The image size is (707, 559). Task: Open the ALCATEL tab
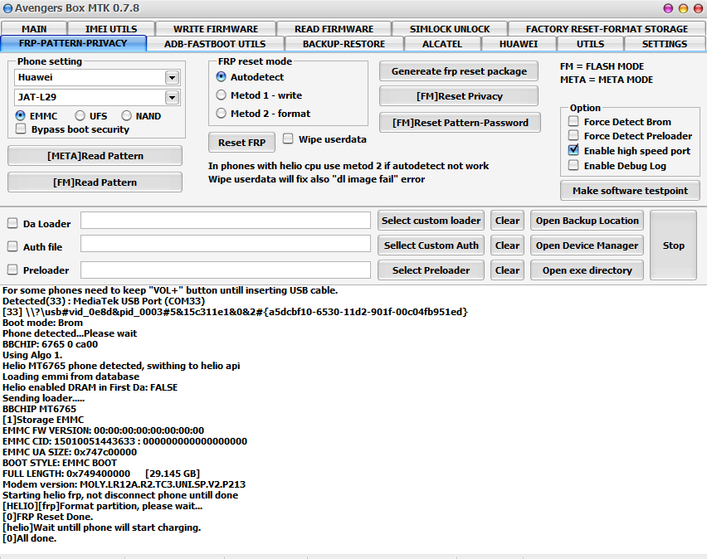click(442, 44)
